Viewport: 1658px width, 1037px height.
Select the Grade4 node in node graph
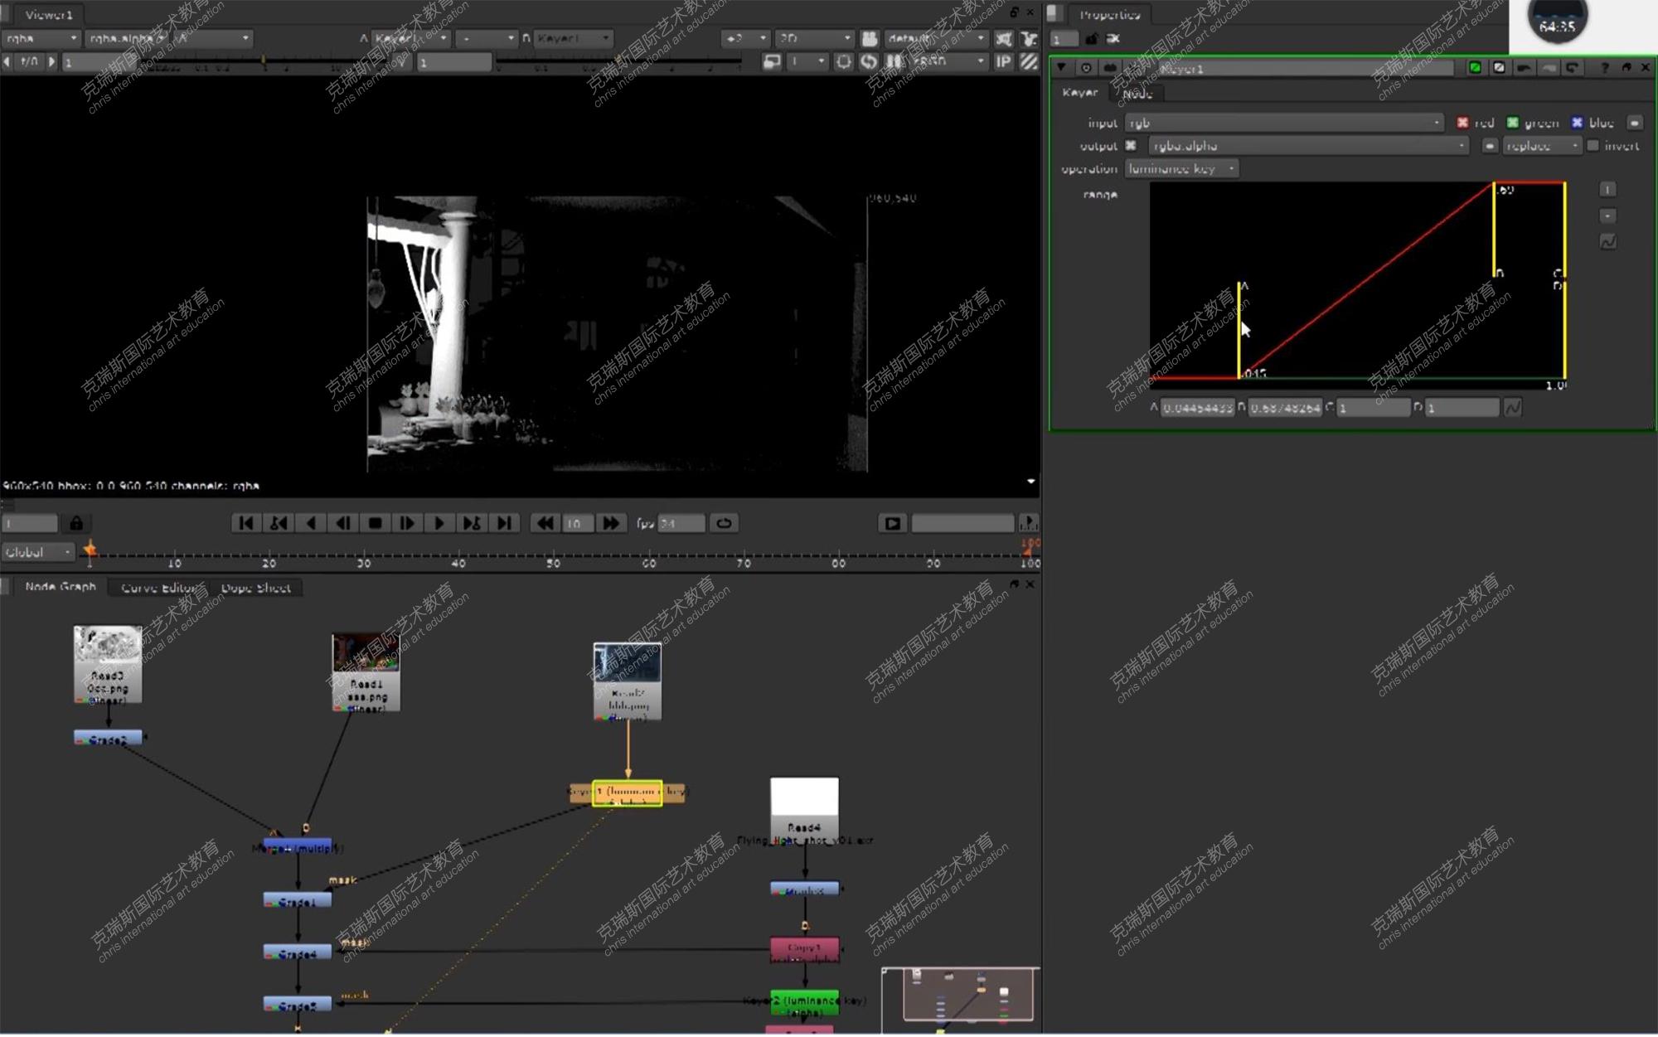298,953
